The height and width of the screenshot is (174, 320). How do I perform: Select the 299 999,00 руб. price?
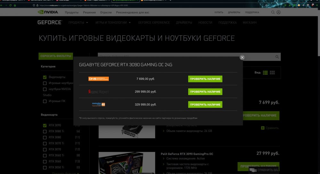[146, 92]
